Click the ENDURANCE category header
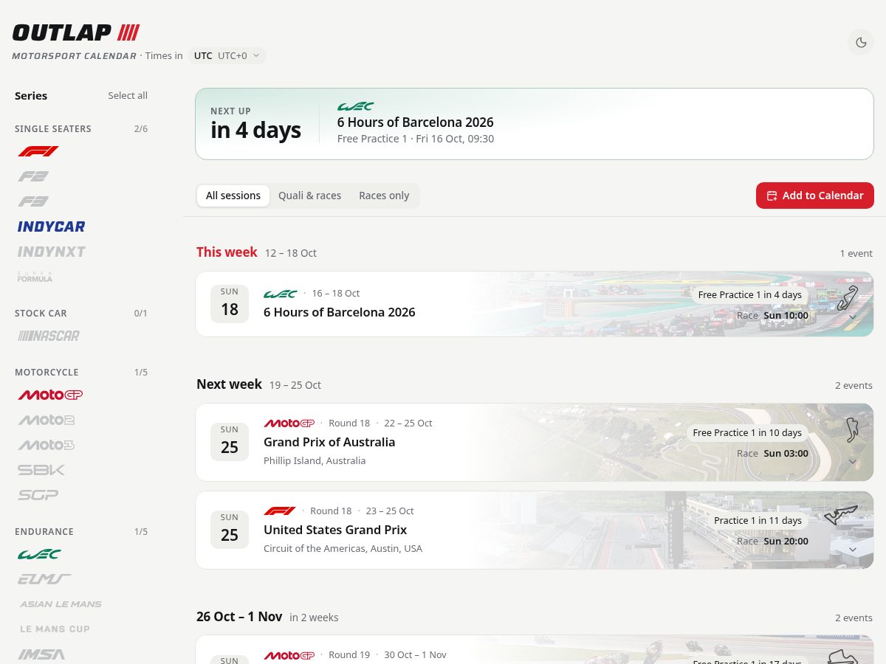 pos(44,531)
